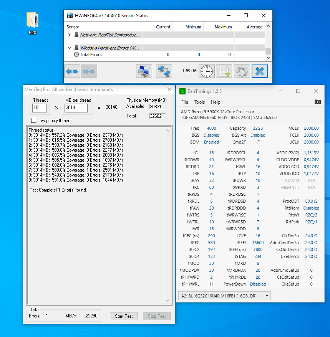Expand Network RealTek sensor group
This screenshot has height=337, width=330.
(69, 35)
